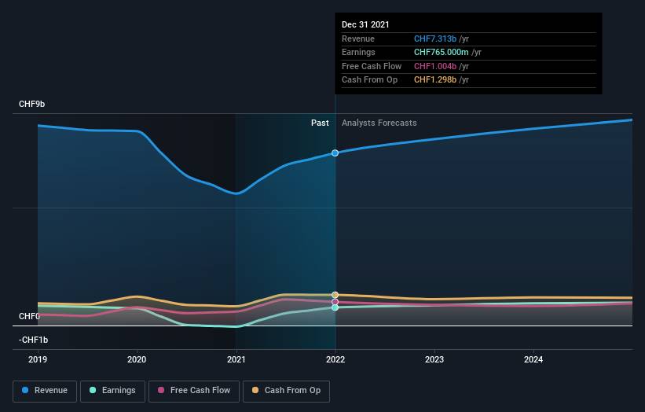
Task: Click the Past section label
Action: pyautogui.click(x=320, y=123)
